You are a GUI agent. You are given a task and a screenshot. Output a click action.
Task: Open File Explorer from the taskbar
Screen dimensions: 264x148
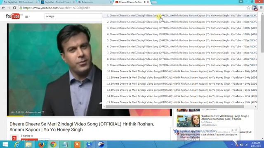[29, 144]
